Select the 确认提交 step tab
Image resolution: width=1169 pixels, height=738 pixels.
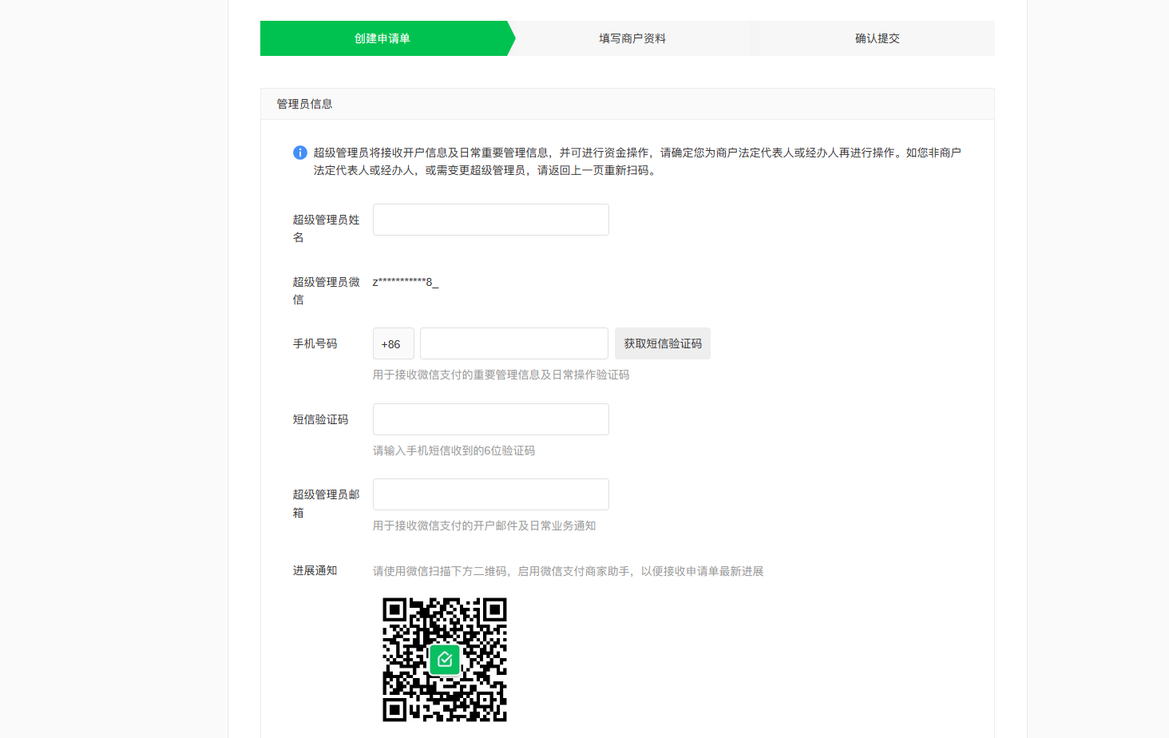[878, 38]
